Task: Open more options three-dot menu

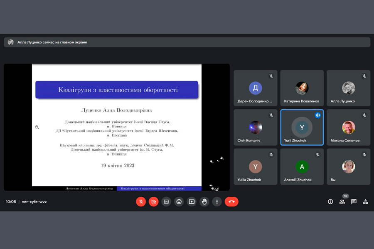Action: (x=217, y=202)
